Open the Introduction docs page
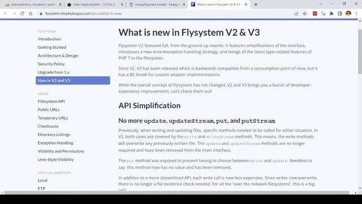Viewport: 362px width, 204px height. (x=49, y=39)
